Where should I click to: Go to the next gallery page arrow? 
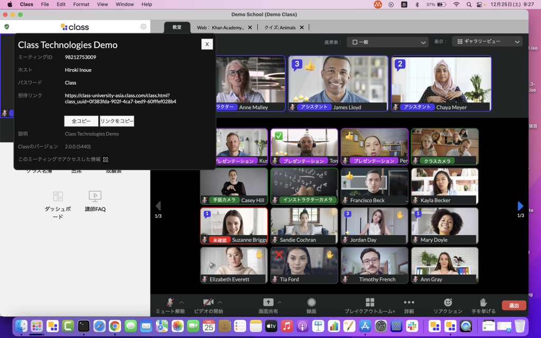pos(520,206)
